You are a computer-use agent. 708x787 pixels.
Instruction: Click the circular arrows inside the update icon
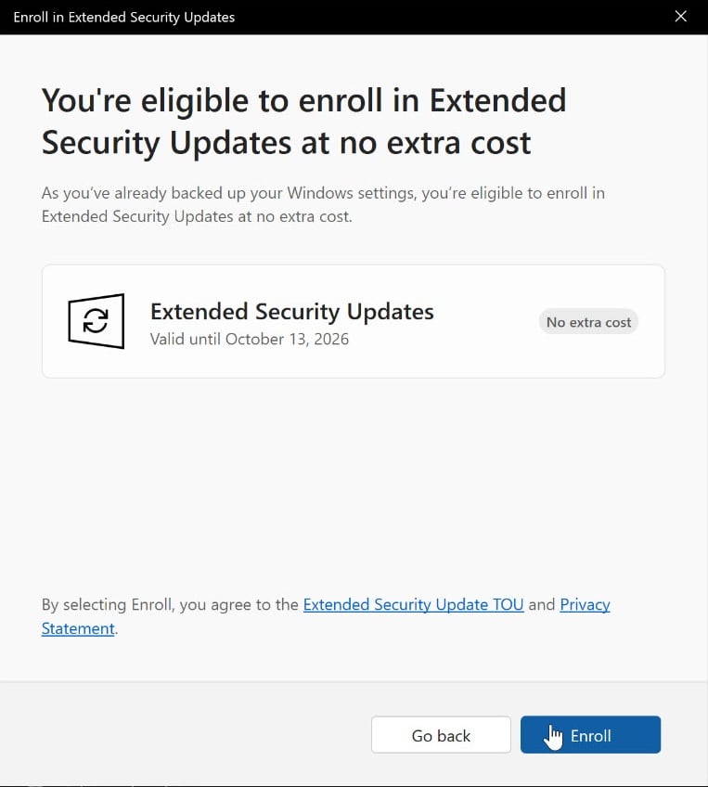tap(96, 321)
